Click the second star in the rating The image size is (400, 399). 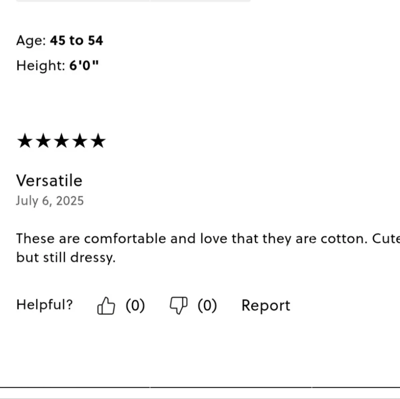pyautogui.click(x=43, y=141)
